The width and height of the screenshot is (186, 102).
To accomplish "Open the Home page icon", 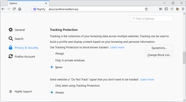I will point(20,9).
